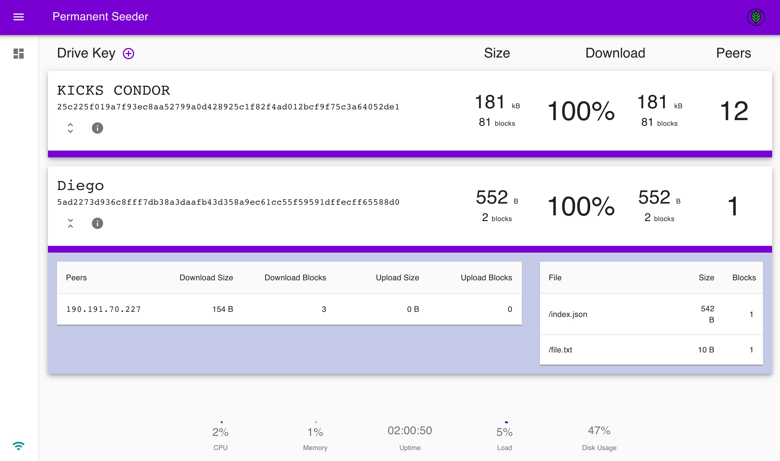Click the Permanent Seeder title

pos(100,17)
